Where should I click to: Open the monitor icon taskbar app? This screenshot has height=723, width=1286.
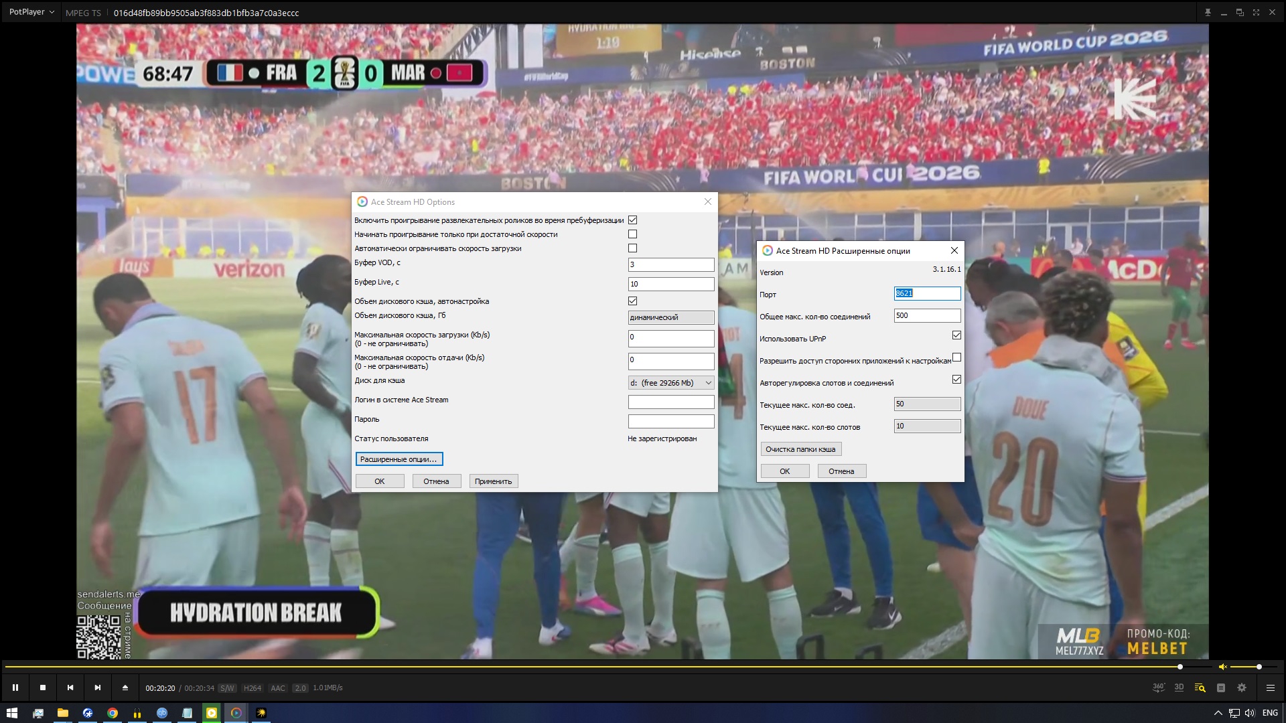[x=38, y=713]
